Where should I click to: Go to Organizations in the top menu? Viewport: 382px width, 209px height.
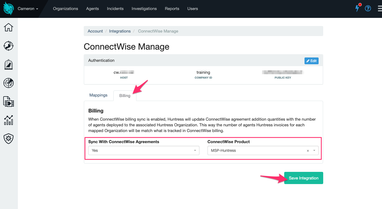(66, 9)
